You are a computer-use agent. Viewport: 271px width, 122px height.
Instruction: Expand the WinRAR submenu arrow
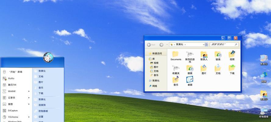pyautogui.click(x=29, y=91)
